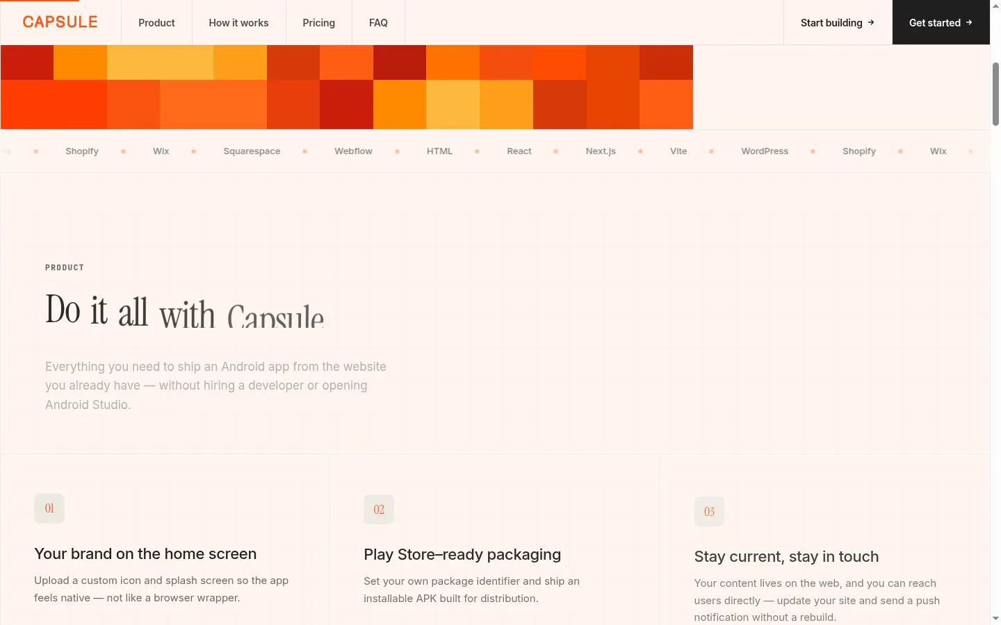Click the "Set your own package identifier" description
The image size is (1001, 625).
[x=471, y=590]
